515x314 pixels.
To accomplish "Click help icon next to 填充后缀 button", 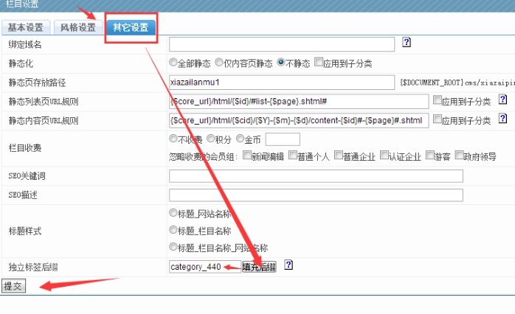I will tap(289, 265).
